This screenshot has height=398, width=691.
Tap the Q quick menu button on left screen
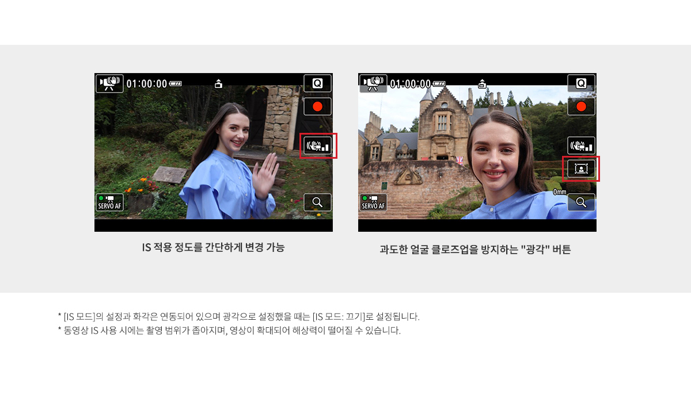[x=317, y=83]
